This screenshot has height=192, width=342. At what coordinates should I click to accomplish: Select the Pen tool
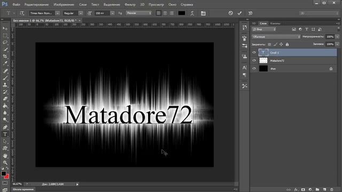(5, 127)
